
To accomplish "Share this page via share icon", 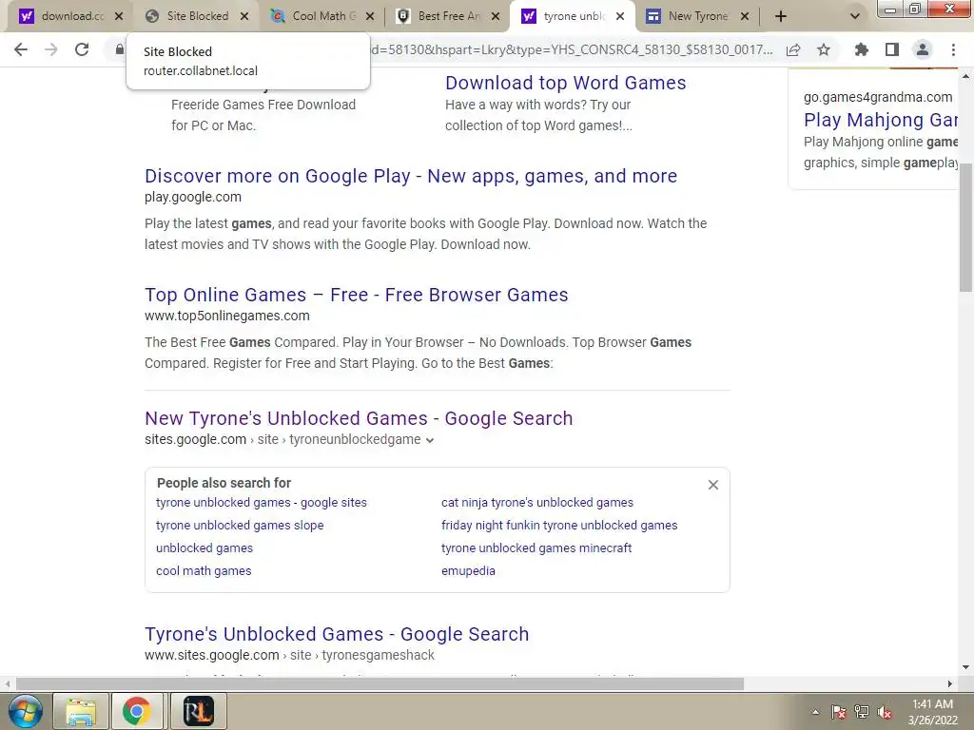I will [x=793, y=49].
